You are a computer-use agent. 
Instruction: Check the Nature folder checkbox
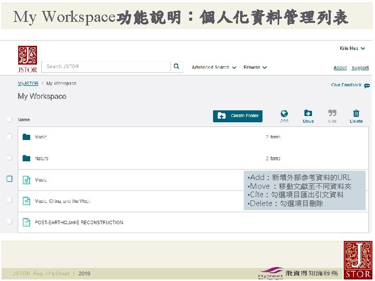pyautogui.click(x=9, y=158)
